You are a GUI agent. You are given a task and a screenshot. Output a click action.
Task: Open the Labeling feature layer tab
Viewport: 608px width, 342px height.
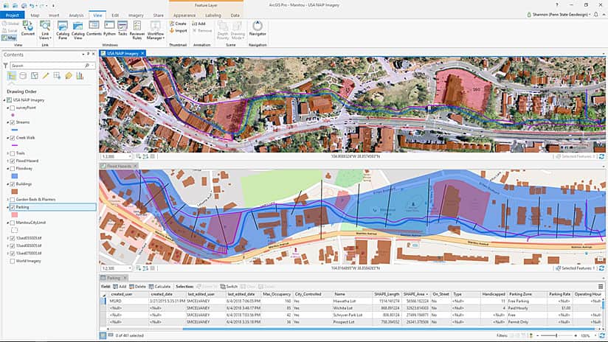point(213,15)
